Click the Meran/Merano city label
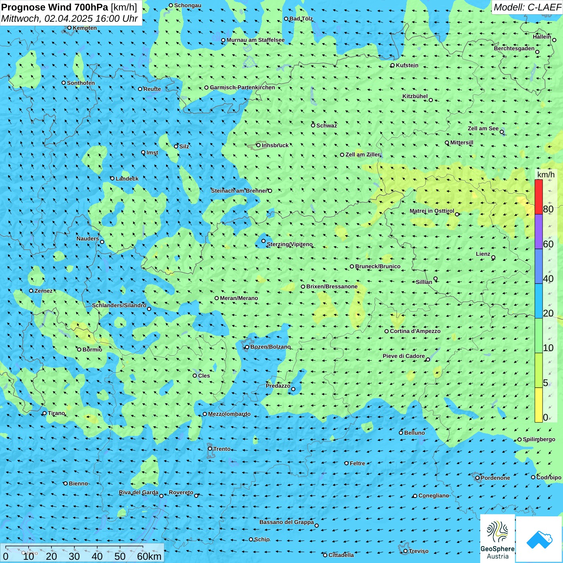 239,298
